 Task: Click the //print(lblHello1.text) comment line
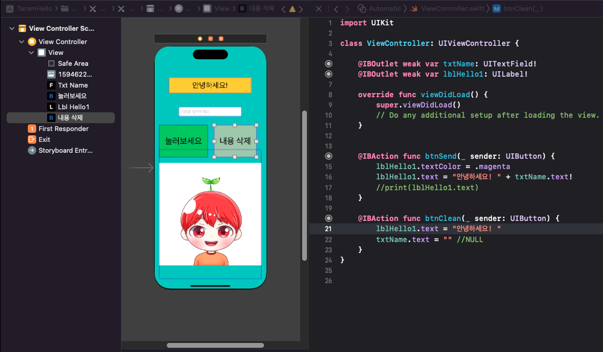pos(427,188)
